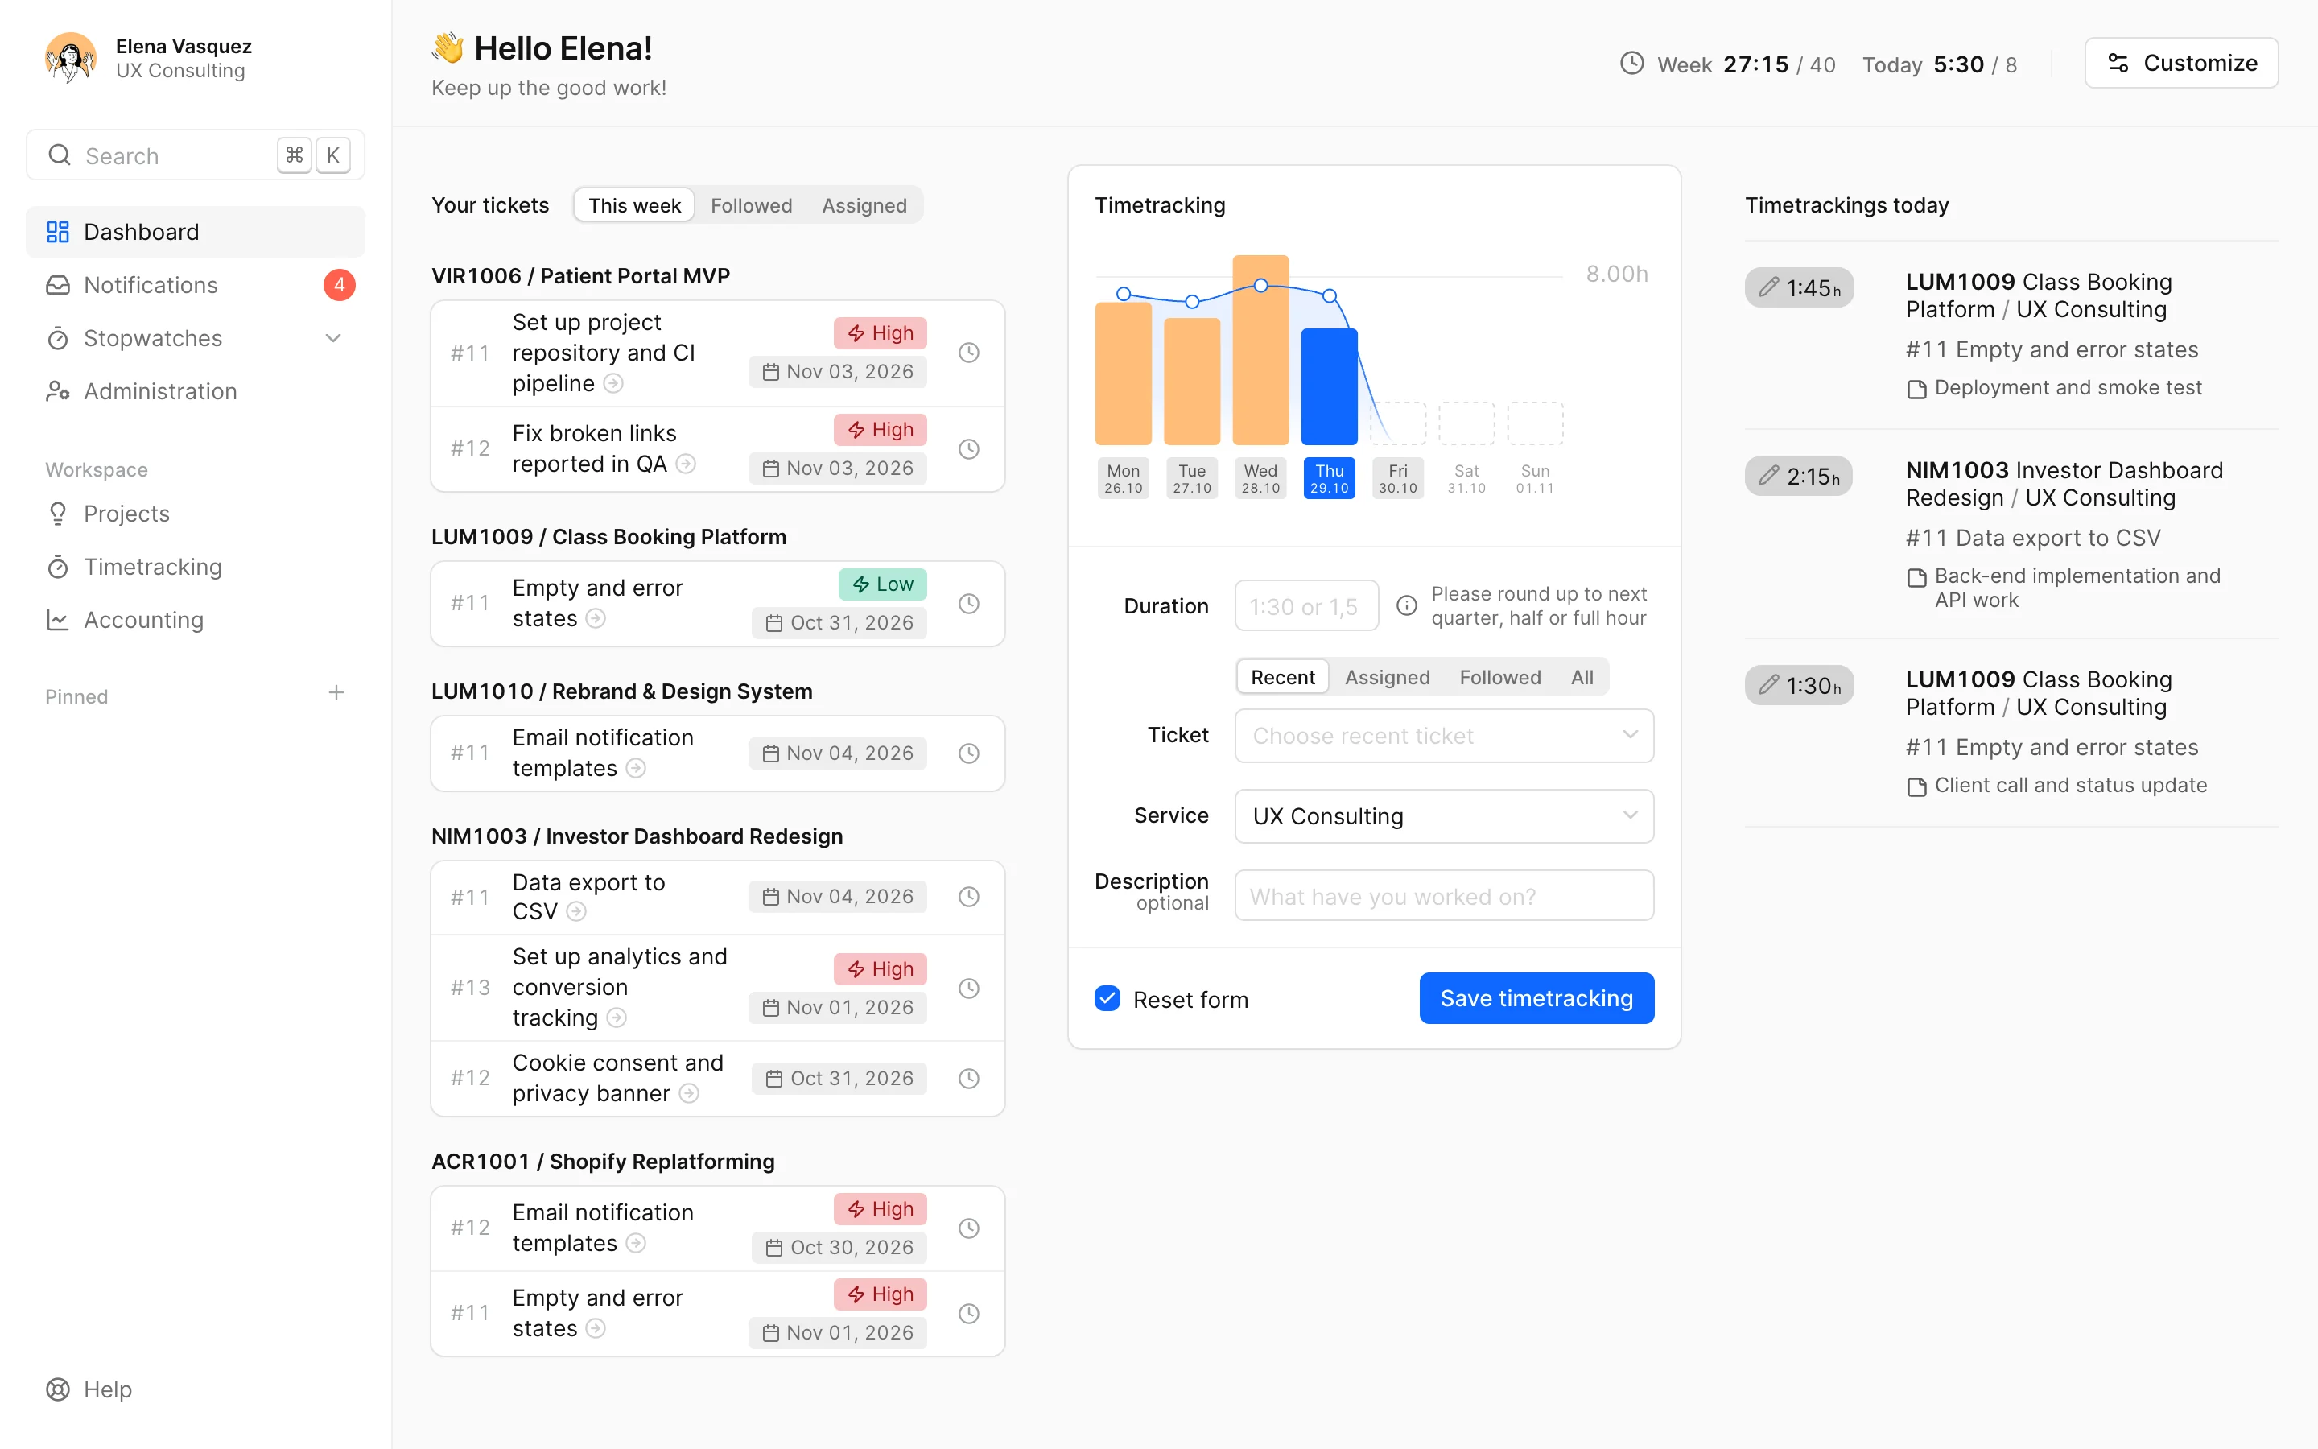Viewport: 2318px width, 1449px height.
Task: Click the Elena Vasquez profile avatar
Action: point(70,57)
